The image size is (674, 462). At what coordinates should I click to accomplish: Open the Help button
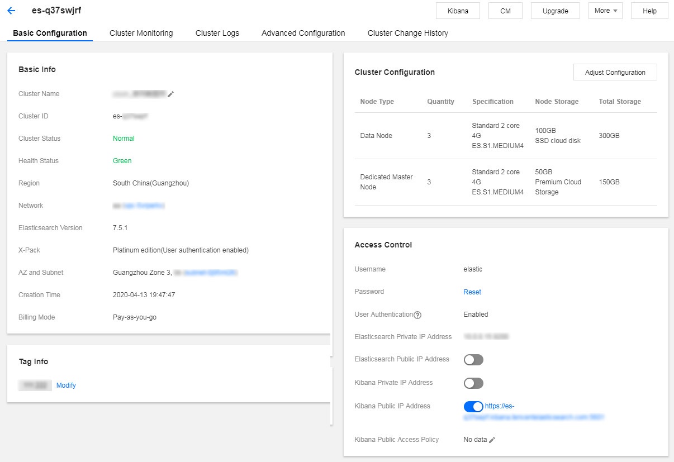[x=649, y=11]
